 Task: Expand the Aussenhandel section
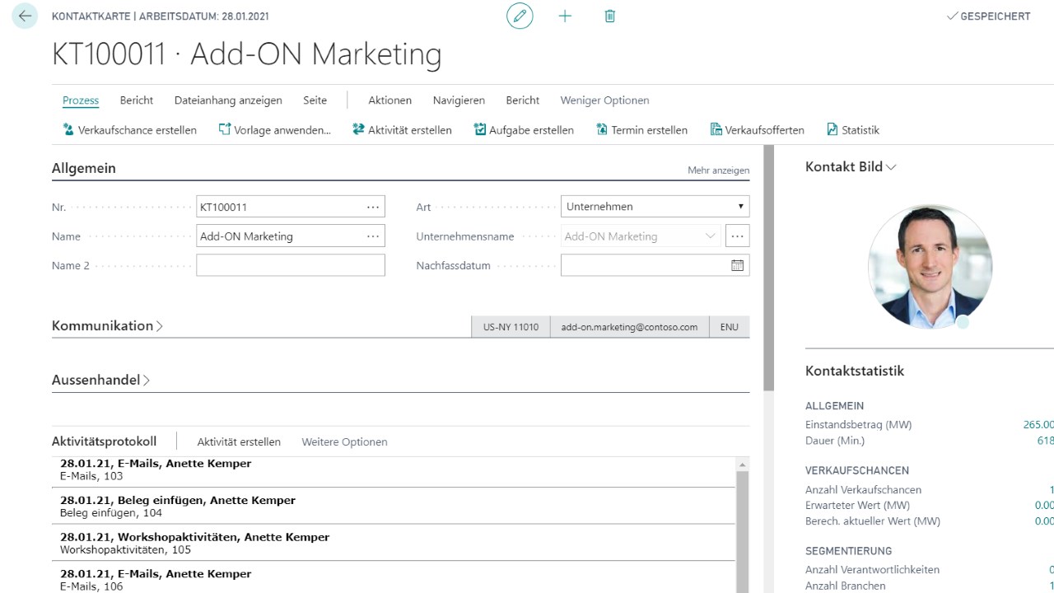coord(100,381)
